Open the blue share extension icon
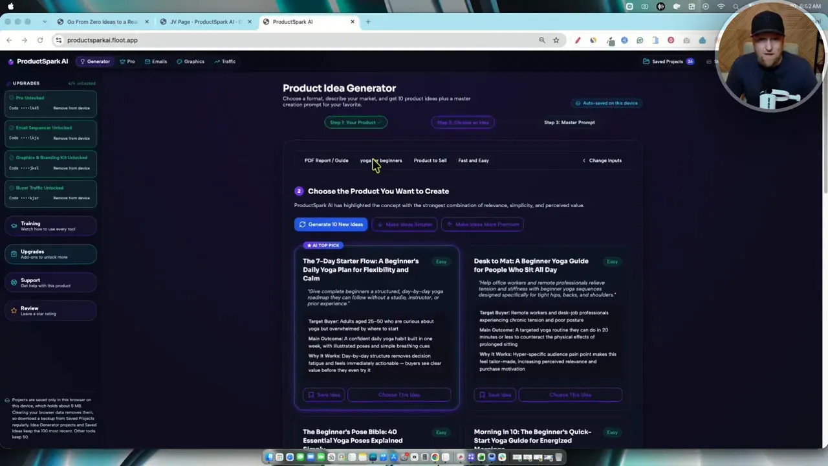The height and width of the screenshot is (466, 828). click(x=624, y=40)
